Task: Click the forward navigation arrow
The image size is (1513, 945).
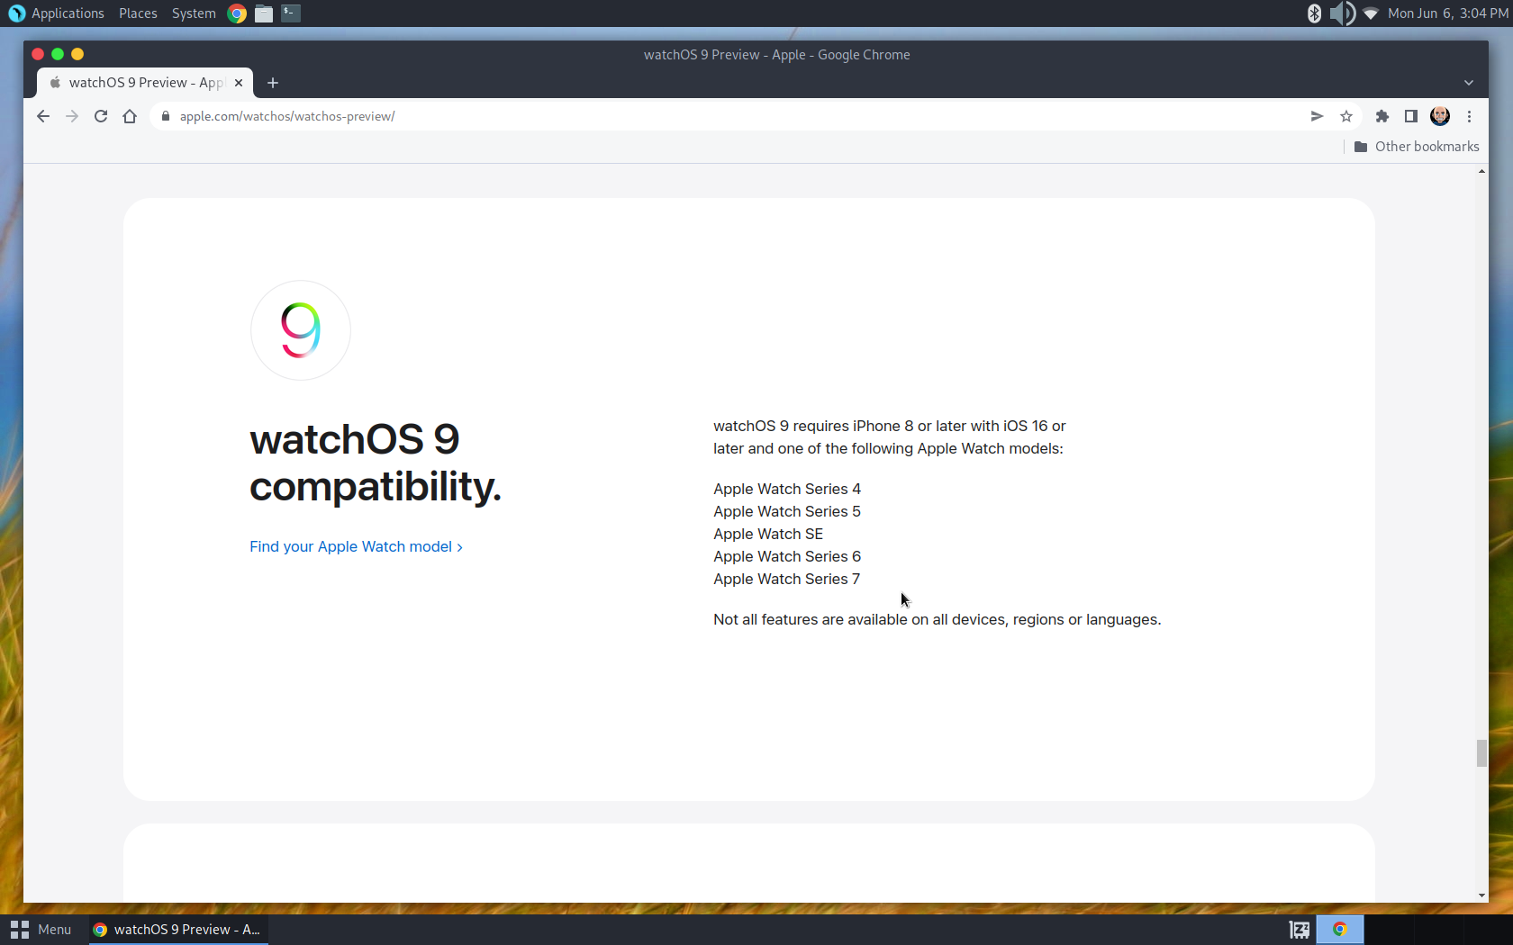Action: pyautogui.click(x=72, y=116)
